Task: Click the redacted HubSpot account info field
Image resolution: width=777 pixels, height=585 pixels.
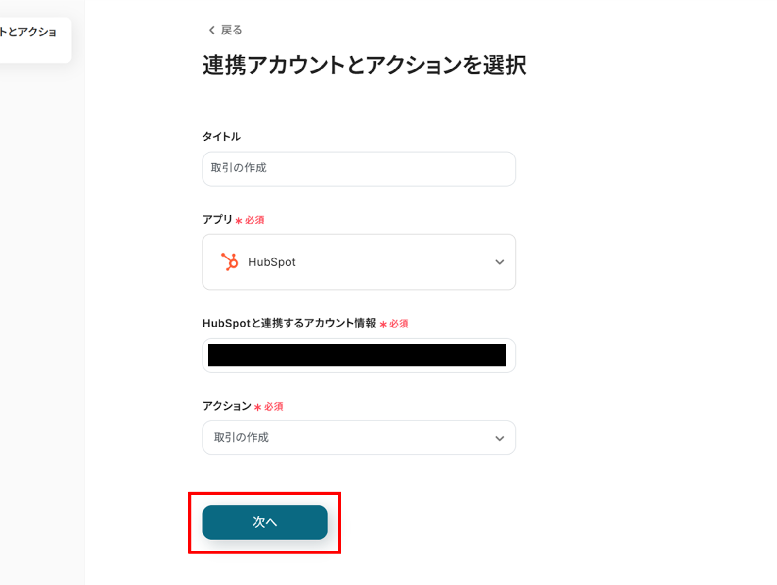Action: click(356, 355)
